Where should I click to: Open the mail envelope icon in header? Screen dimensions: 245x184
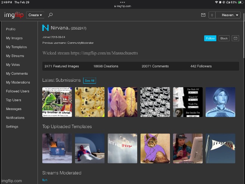[x=203, y=15]
